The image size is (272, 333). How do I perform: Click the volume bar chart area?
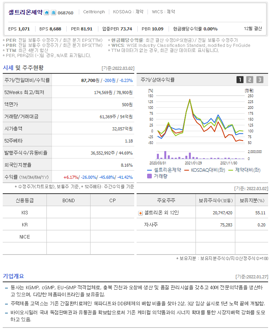tap(200, 155)
